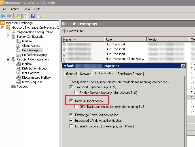The image size is (195, 147).
Task: Click the Mailbox icon under Server Configuration
Action: click(x=19, y=41)
